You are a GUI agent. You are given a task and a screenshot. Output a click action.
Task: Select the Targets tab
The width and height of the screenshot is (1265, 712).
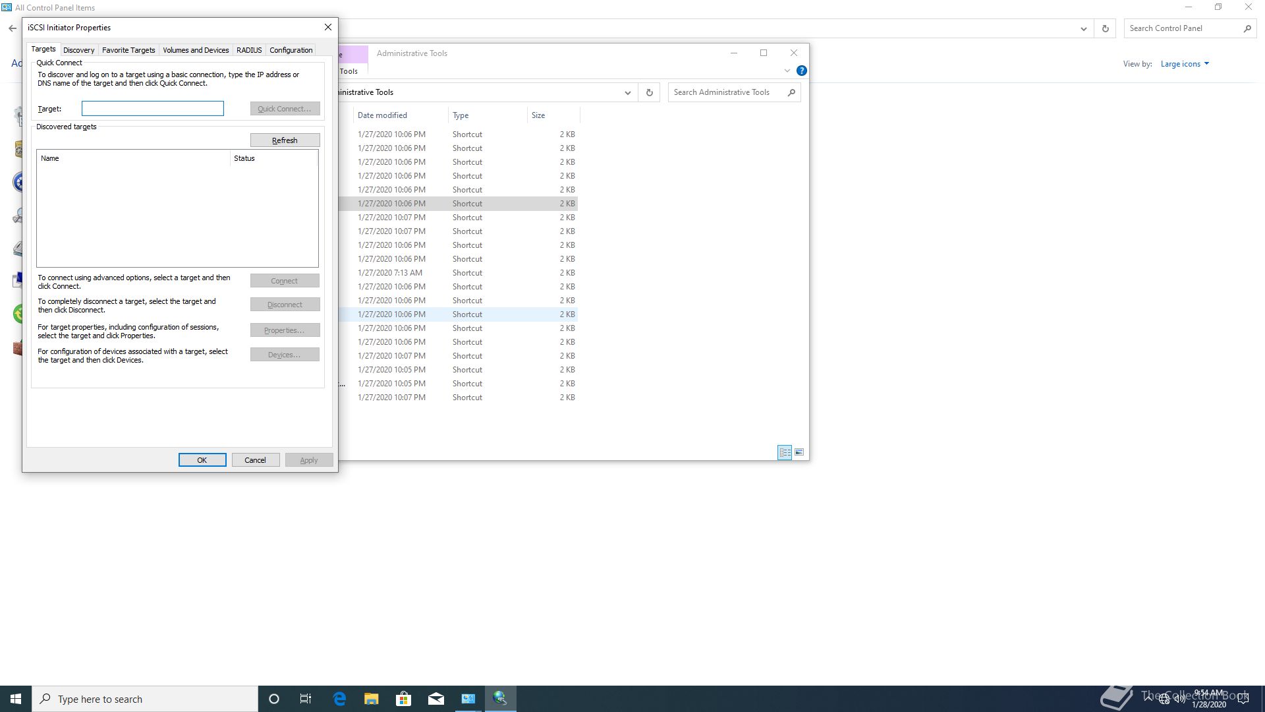[43, 49]
